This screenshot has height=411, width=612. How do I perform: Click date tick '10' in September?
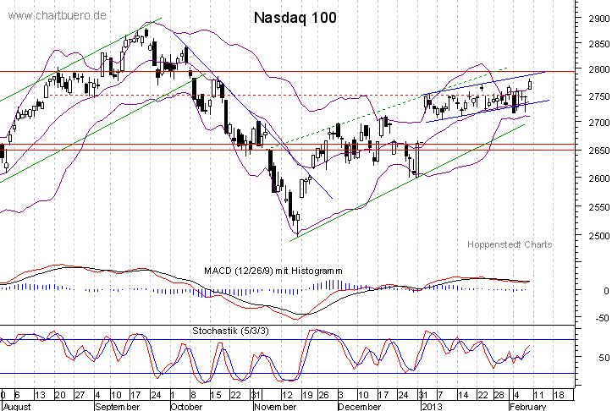click(116, 395)
